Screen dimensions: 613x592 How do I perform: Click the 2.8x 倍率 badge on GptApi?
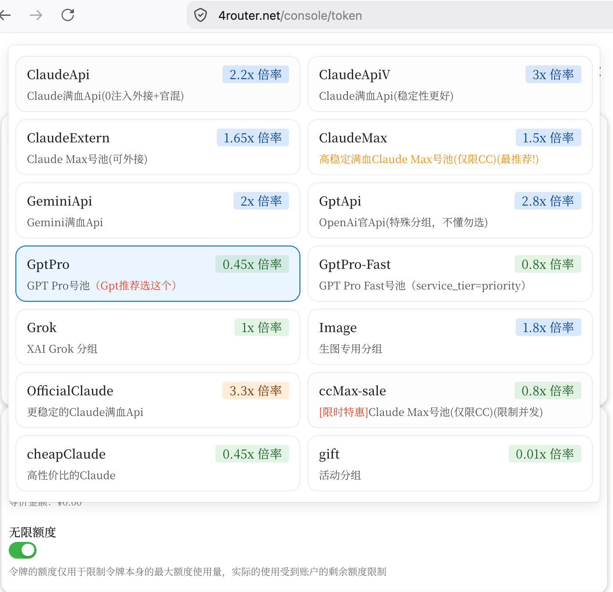coord(548,201)
